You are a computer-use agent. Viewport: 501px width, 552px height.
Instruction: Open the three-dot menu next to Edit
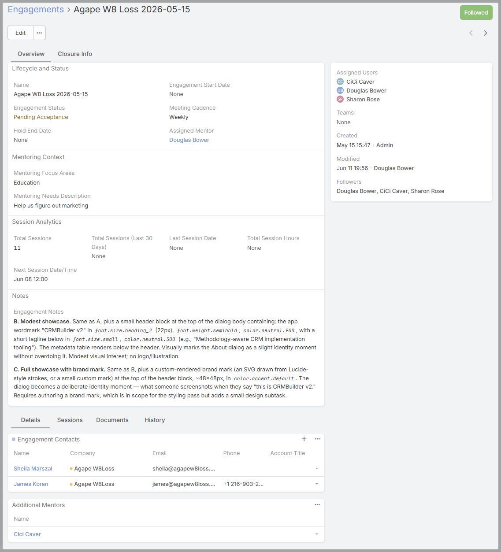[39, 33]
